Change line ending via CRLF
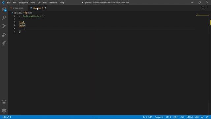Screen dimensions: 211x119 pyautogui.click(x=176, y=117)
